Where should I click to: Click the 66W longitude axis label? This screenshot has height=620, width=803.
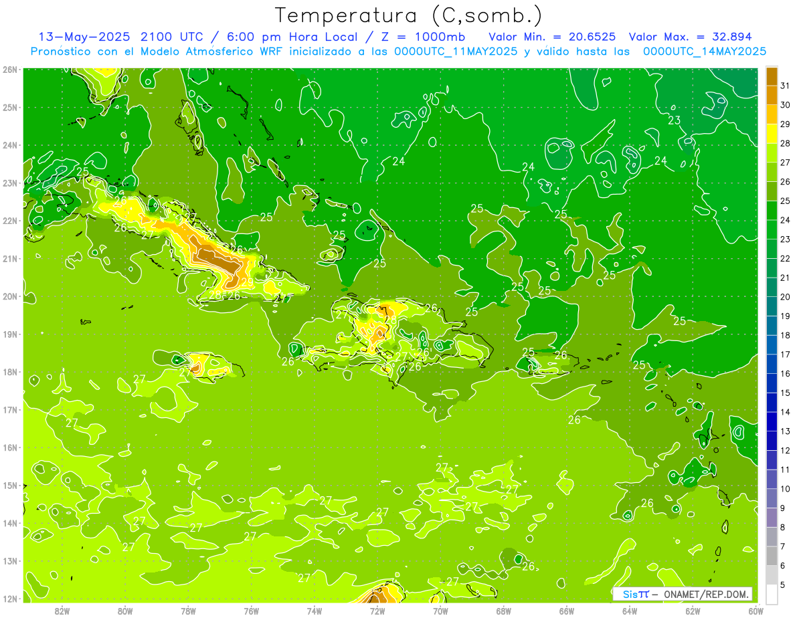[567, 611]
